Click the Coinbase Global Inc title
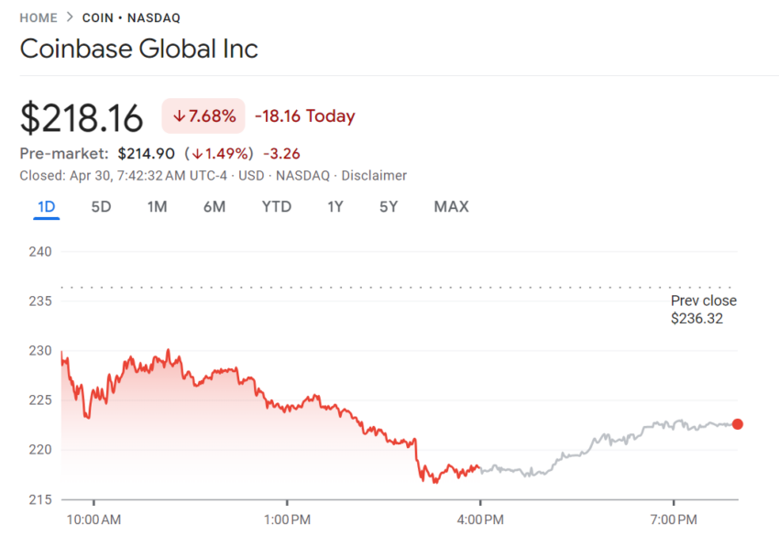This screenshot has height=536, width=779. pos(139,49)
